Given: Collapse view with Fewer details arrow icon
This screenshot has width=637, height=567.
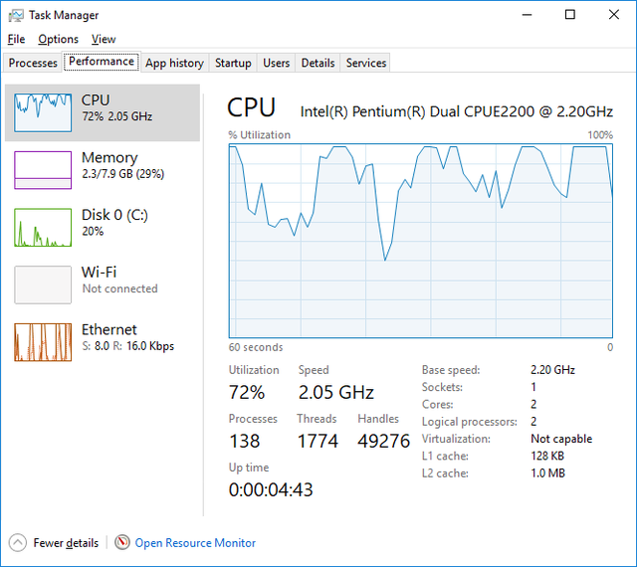Looking at the screenshot, I should [18, 543].
